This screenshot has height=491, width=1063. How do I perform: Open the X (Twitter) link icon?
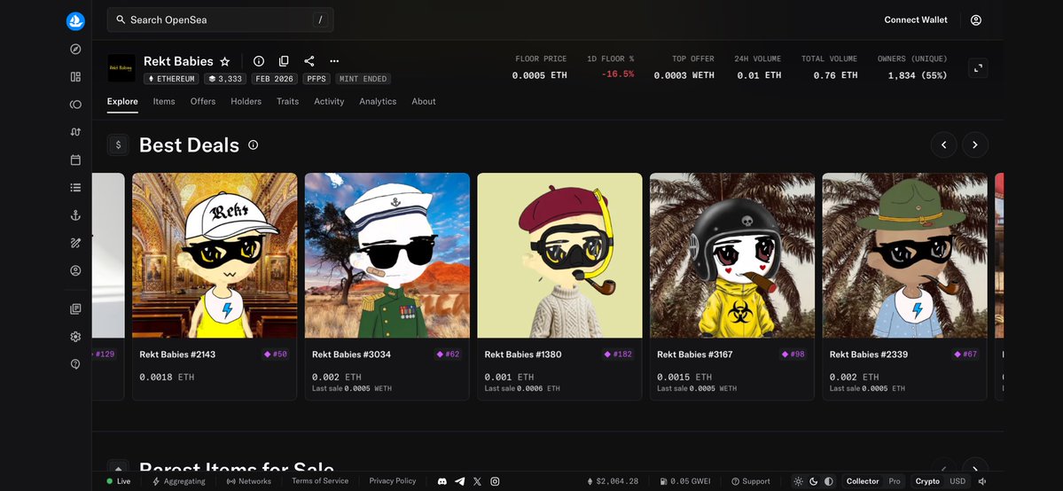(x=477, y=481)
